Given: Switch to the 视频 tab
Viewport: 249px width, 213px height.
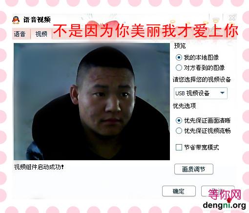Looking at the screenshot, I should (41, 34).
